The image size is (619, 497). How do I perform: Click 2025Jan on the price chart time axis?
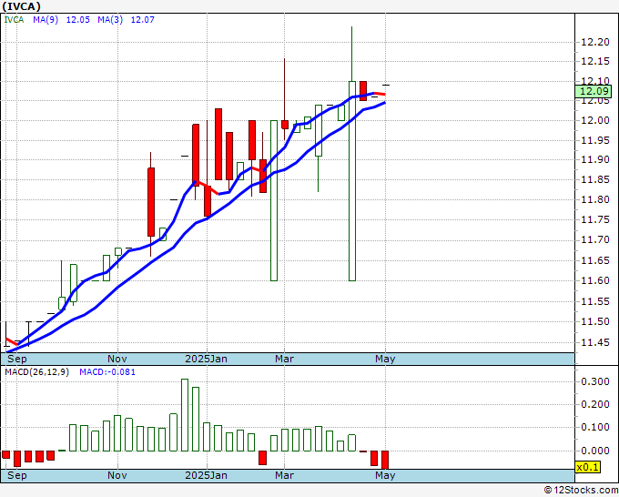click(207, 359)
